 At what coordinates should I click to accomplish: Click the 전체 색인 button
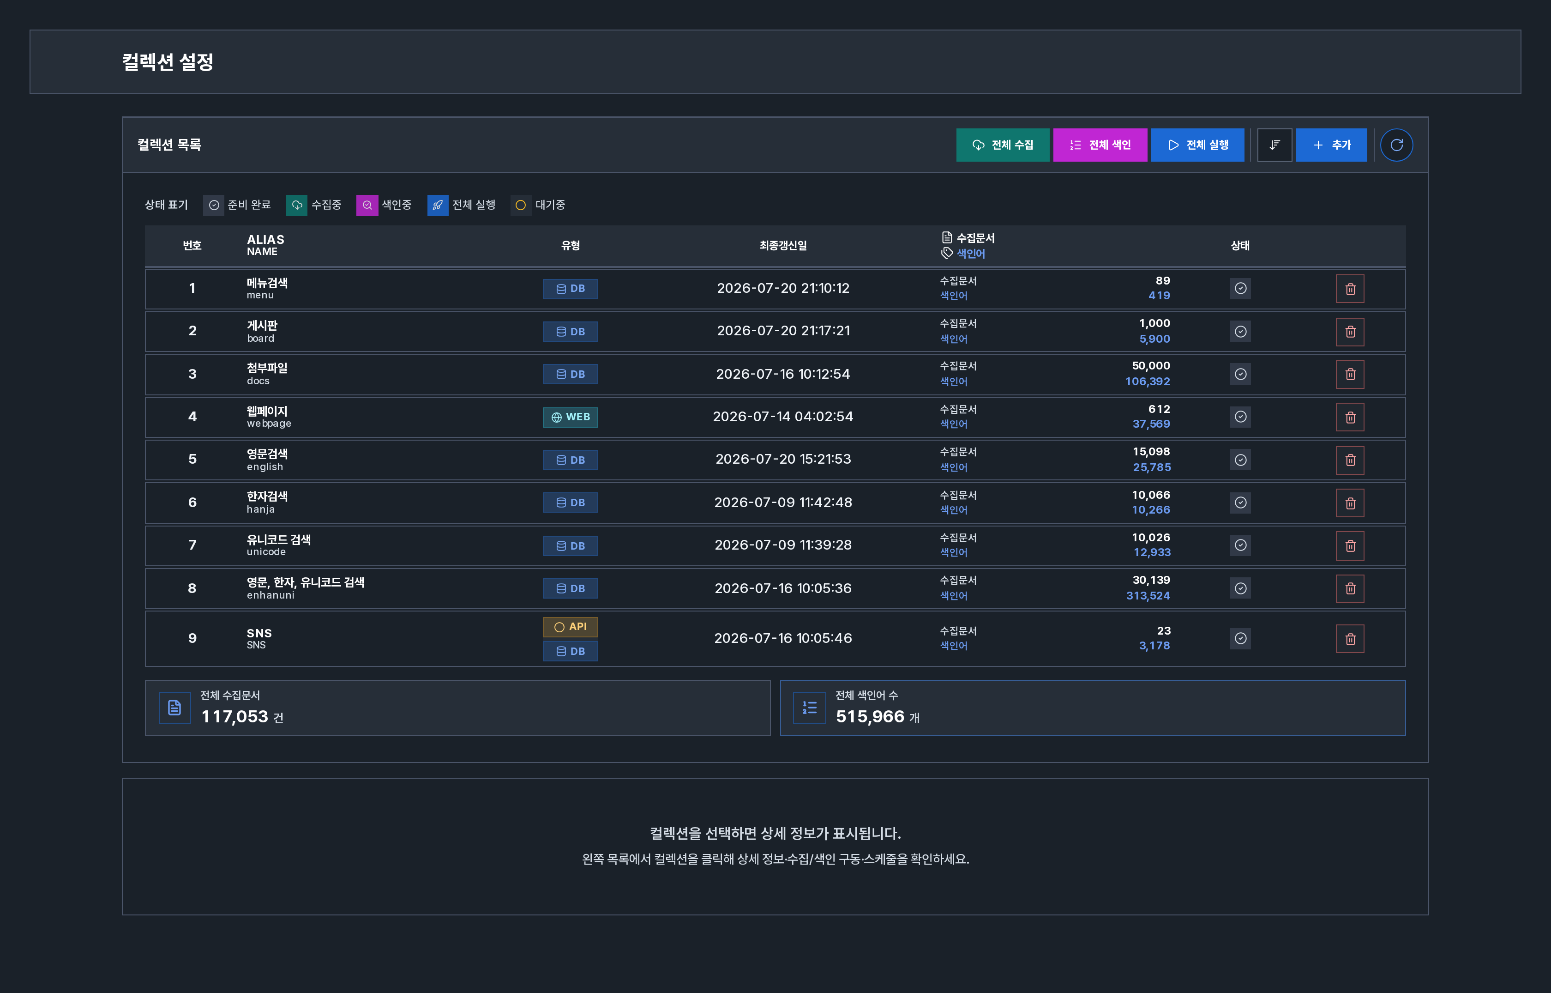coord(1100,145)
